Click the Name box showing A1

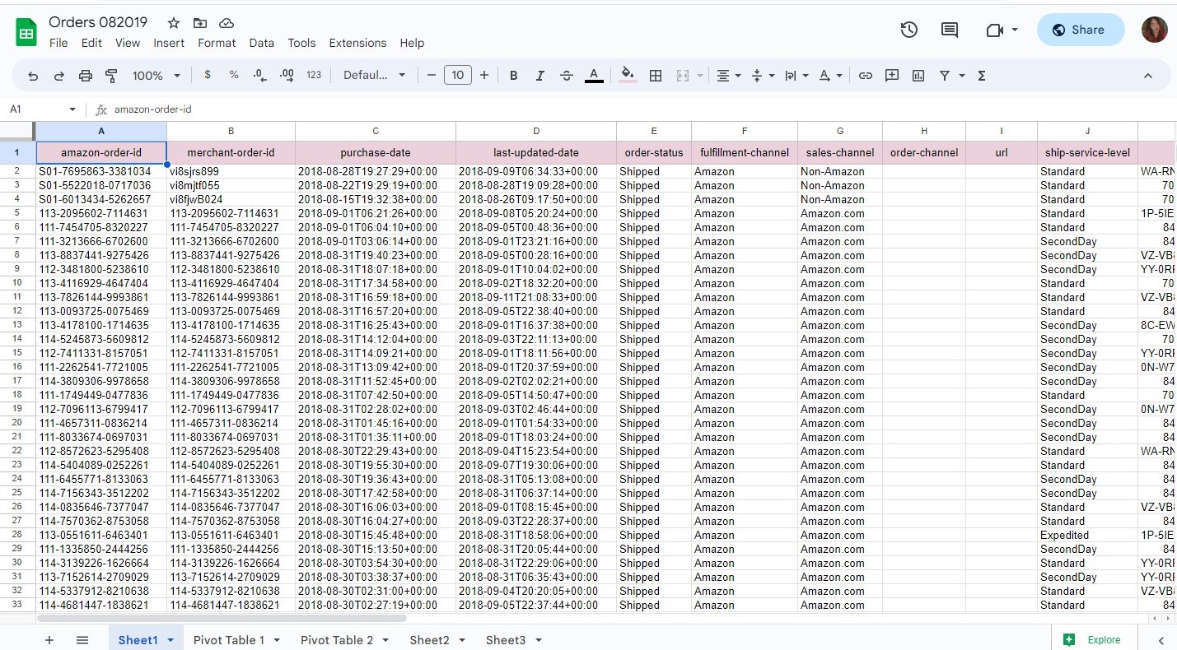pos(41,109)
